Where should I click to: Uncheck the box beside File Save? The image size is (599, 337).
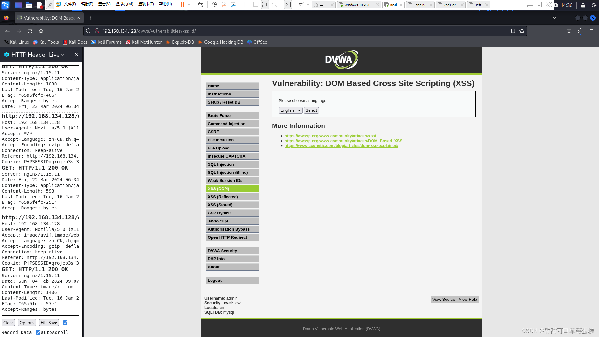pos(65,323)
